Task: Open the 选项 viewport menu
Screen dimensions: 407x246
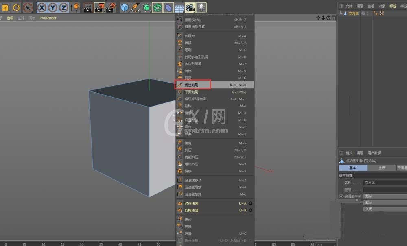Action: [x=10, y=18]
